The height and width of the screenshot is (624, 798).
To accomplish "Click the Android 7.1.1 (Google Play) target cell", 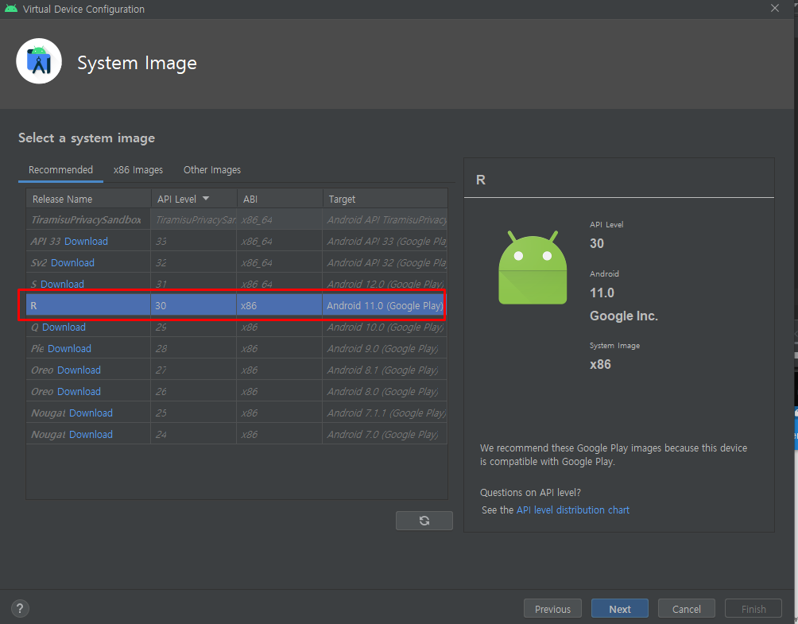I will [x=385, y=413].
